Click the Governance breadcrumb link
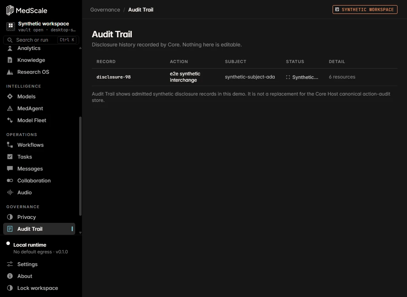Screen dimensions: 407x297 pyautogui.click(x=105, y=10)
